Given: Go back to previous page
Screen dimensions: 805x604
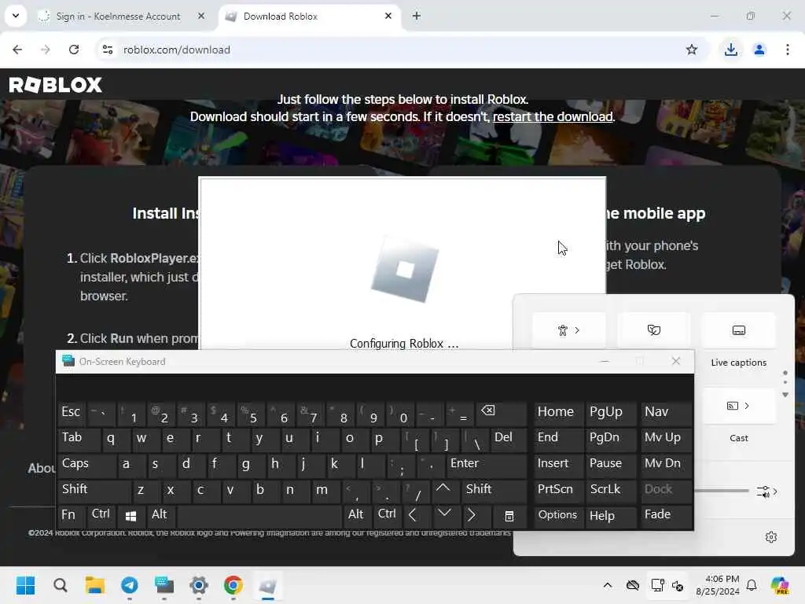Looking at the screenshot, I should (17, 50).
